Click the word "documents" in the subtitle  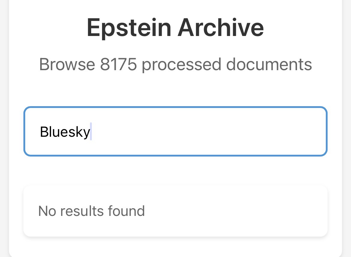pyautogui.click(x=269, y=64)
